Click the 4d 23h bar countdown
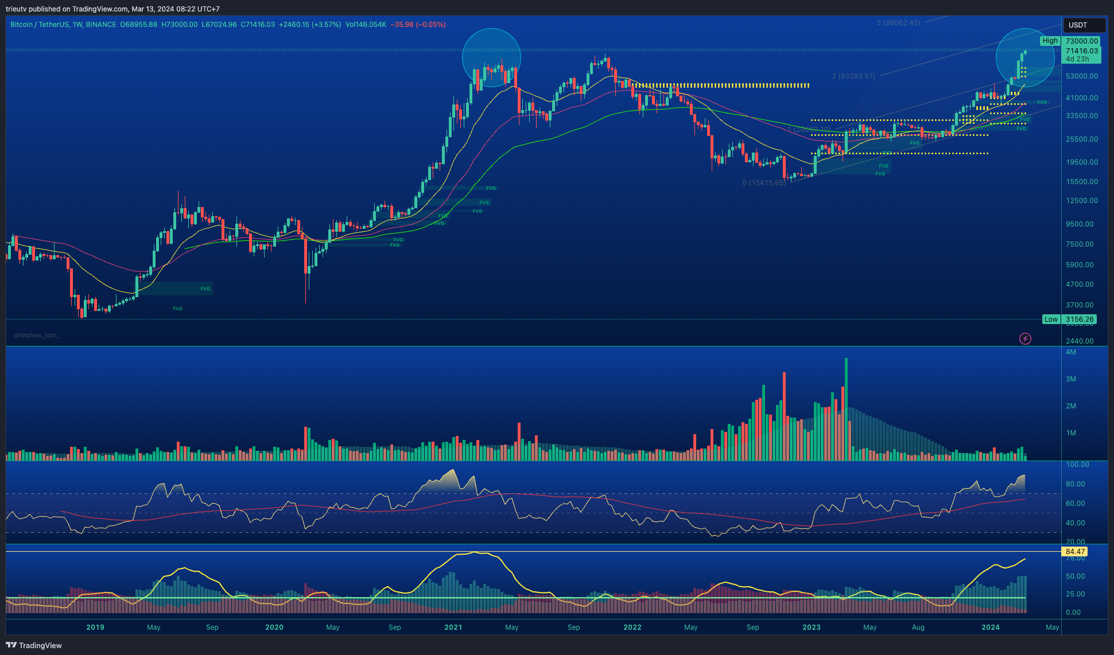1114x655 pixels. (1077, 59)
